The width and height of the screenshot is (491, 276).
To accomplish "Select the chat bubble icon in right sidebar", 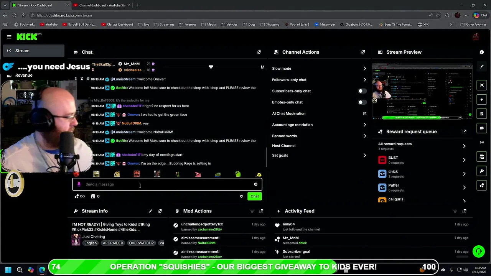I will (x=482, y=128).
